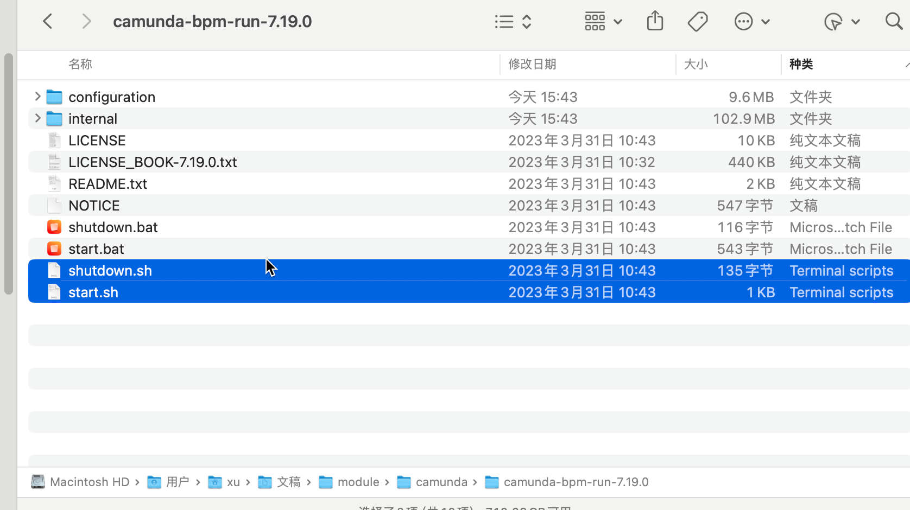This screenshot has height=510, width=910.
Task: Open the more actions ellipsis menu
Action: 752,22
